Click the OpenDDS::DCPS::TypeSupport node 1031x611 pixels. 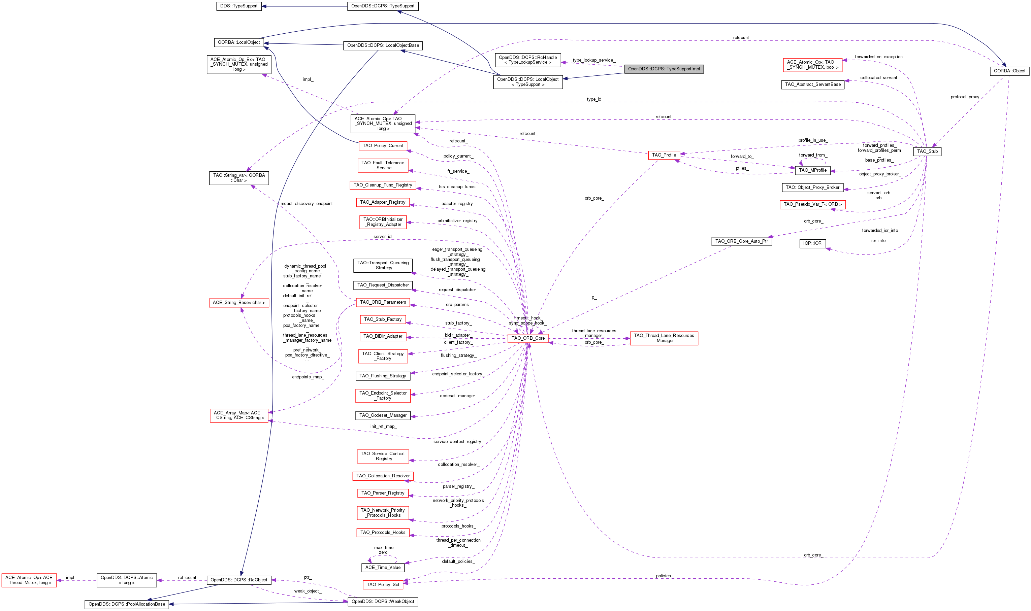383,6
